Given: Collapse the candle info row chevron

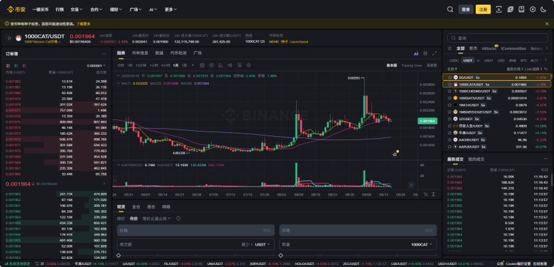Looking at the screenshot, I should coord(118,76).
